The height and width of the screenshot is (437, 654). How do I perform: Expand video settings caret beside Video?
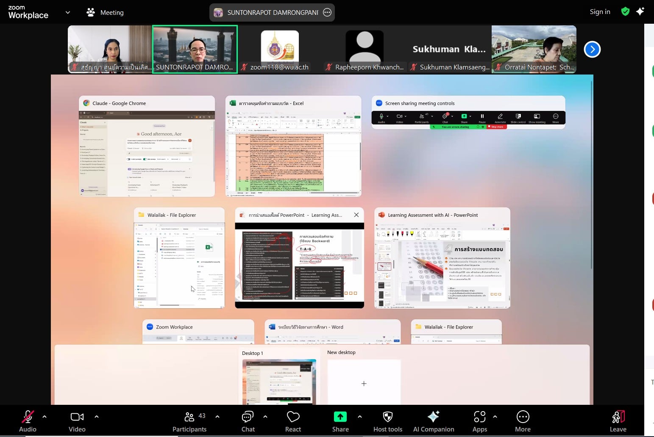(x=97, y=417)
